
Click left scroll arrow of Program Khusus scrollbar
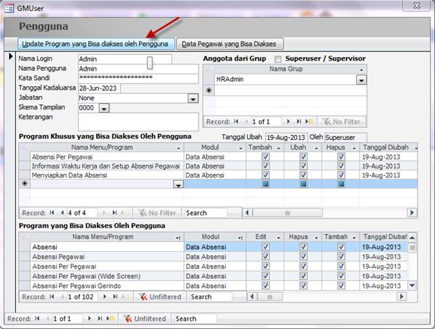[x=247, y=213]
